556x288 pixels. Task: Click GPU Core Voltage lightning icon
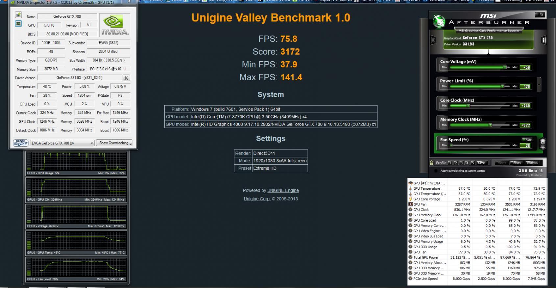coord(410,199)
